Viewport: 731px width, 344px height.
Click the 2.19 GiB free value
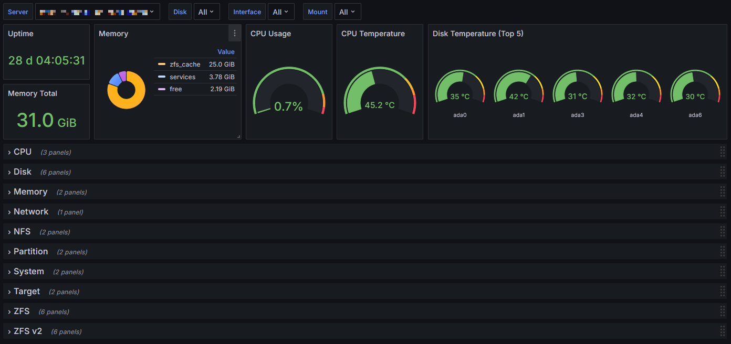[x=222, y=89]
